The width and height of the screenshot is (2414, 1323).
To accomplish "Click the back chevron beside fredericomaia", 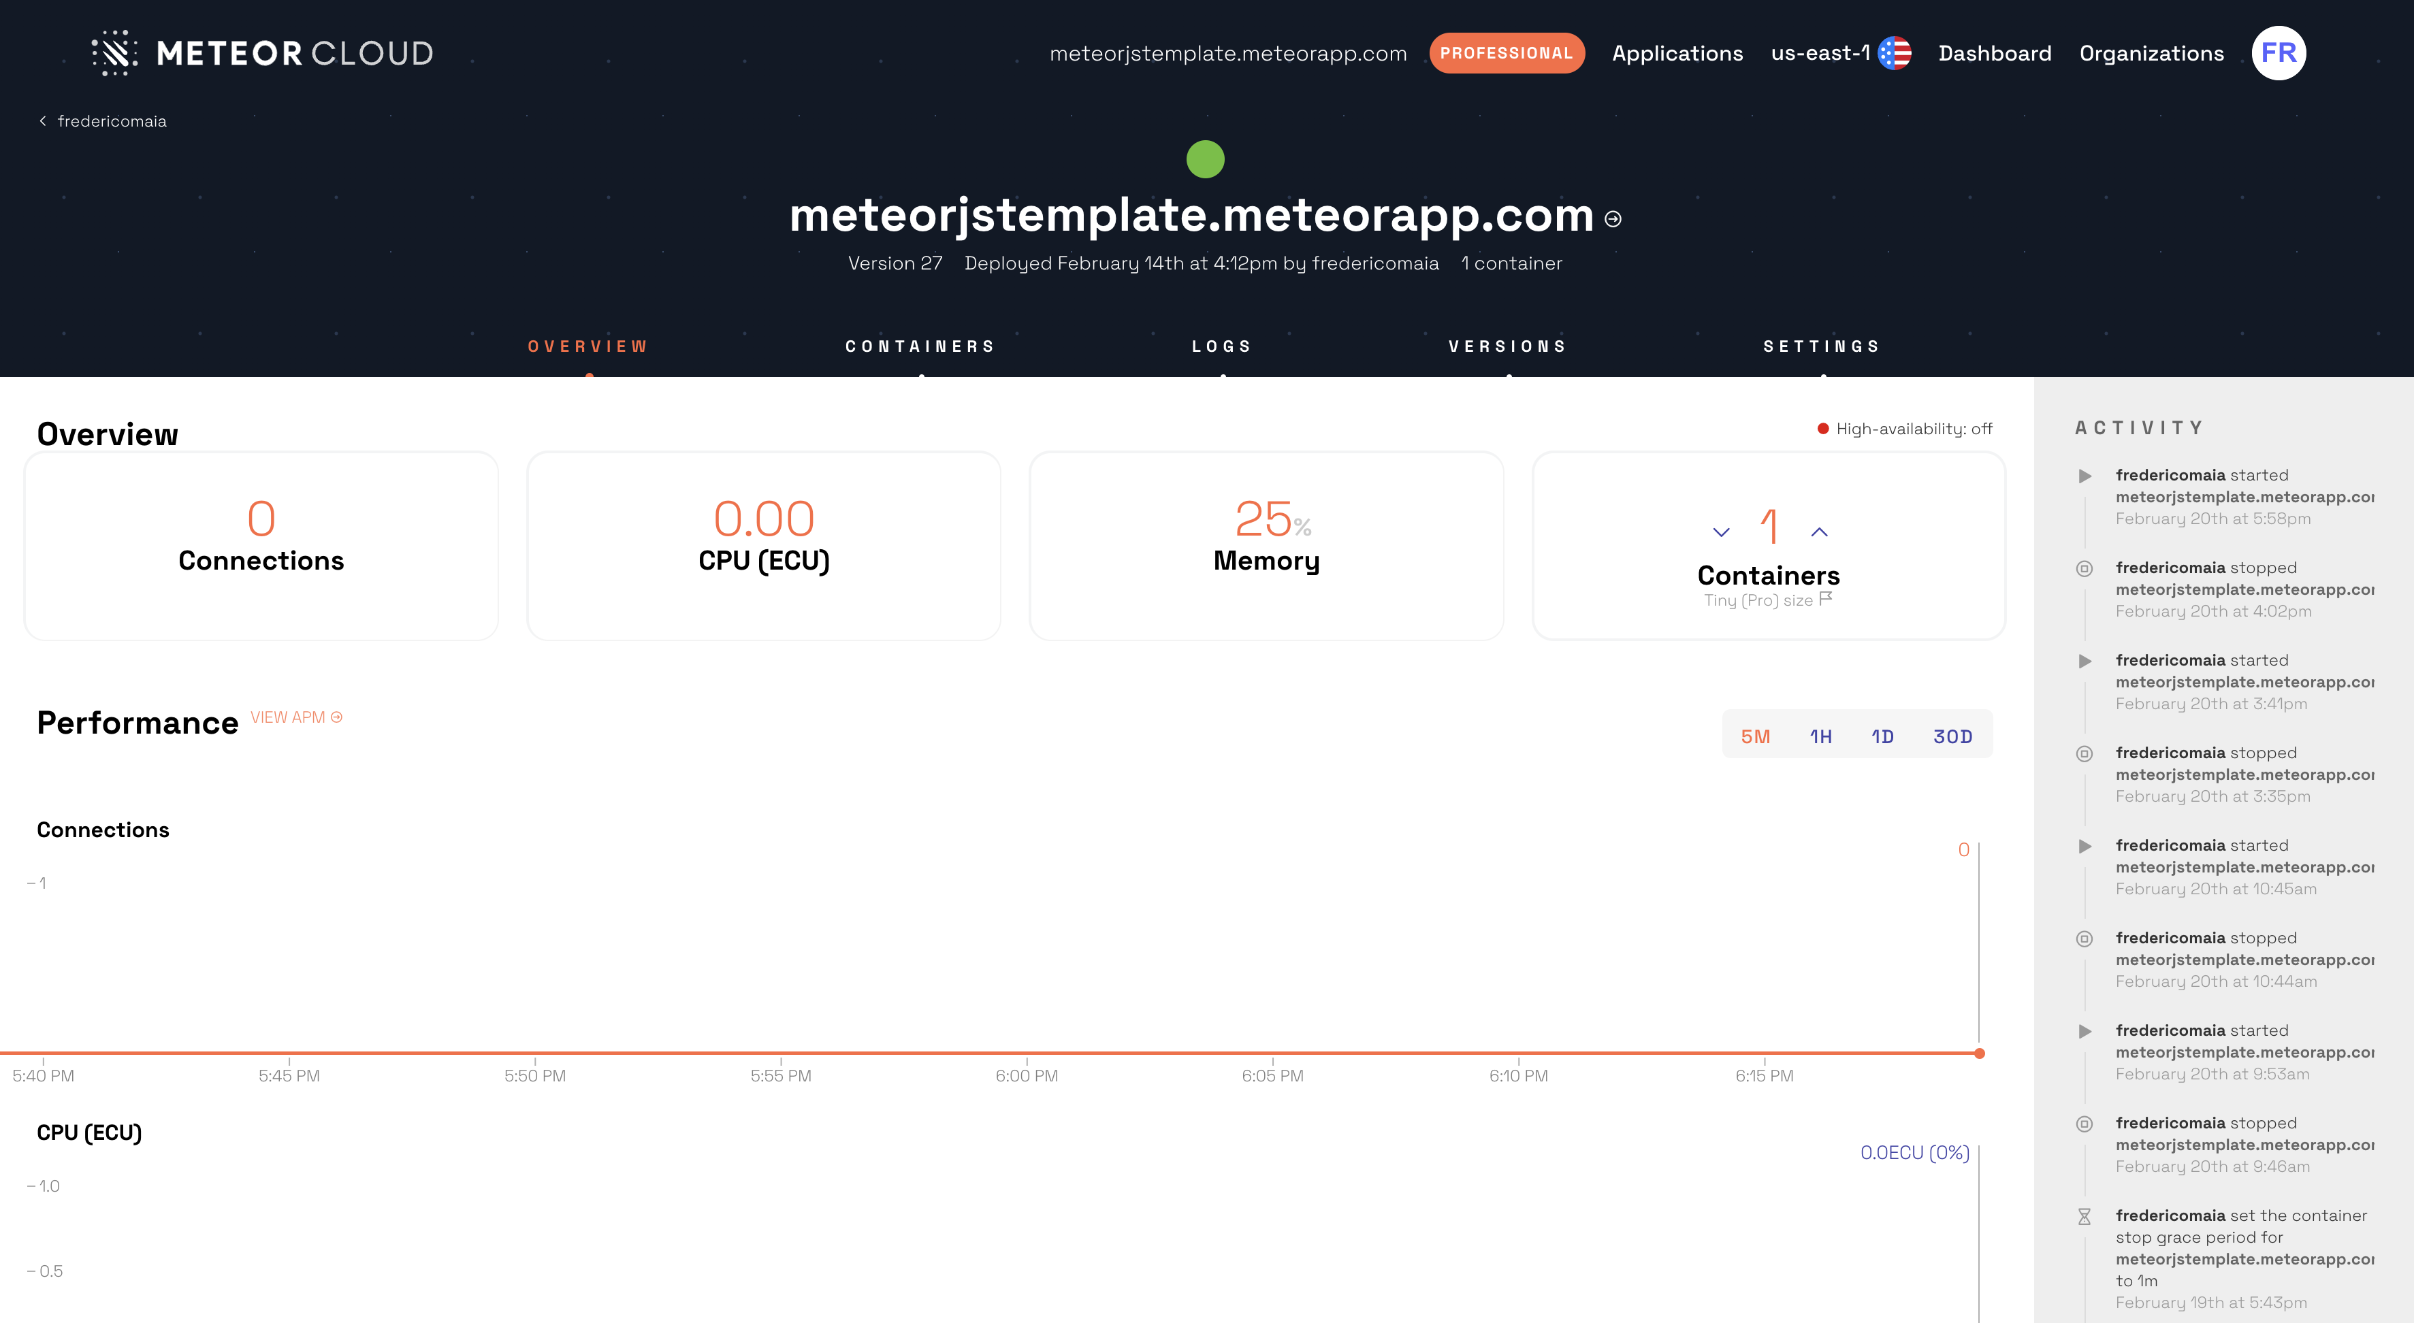I will click(x=42, y=121).
